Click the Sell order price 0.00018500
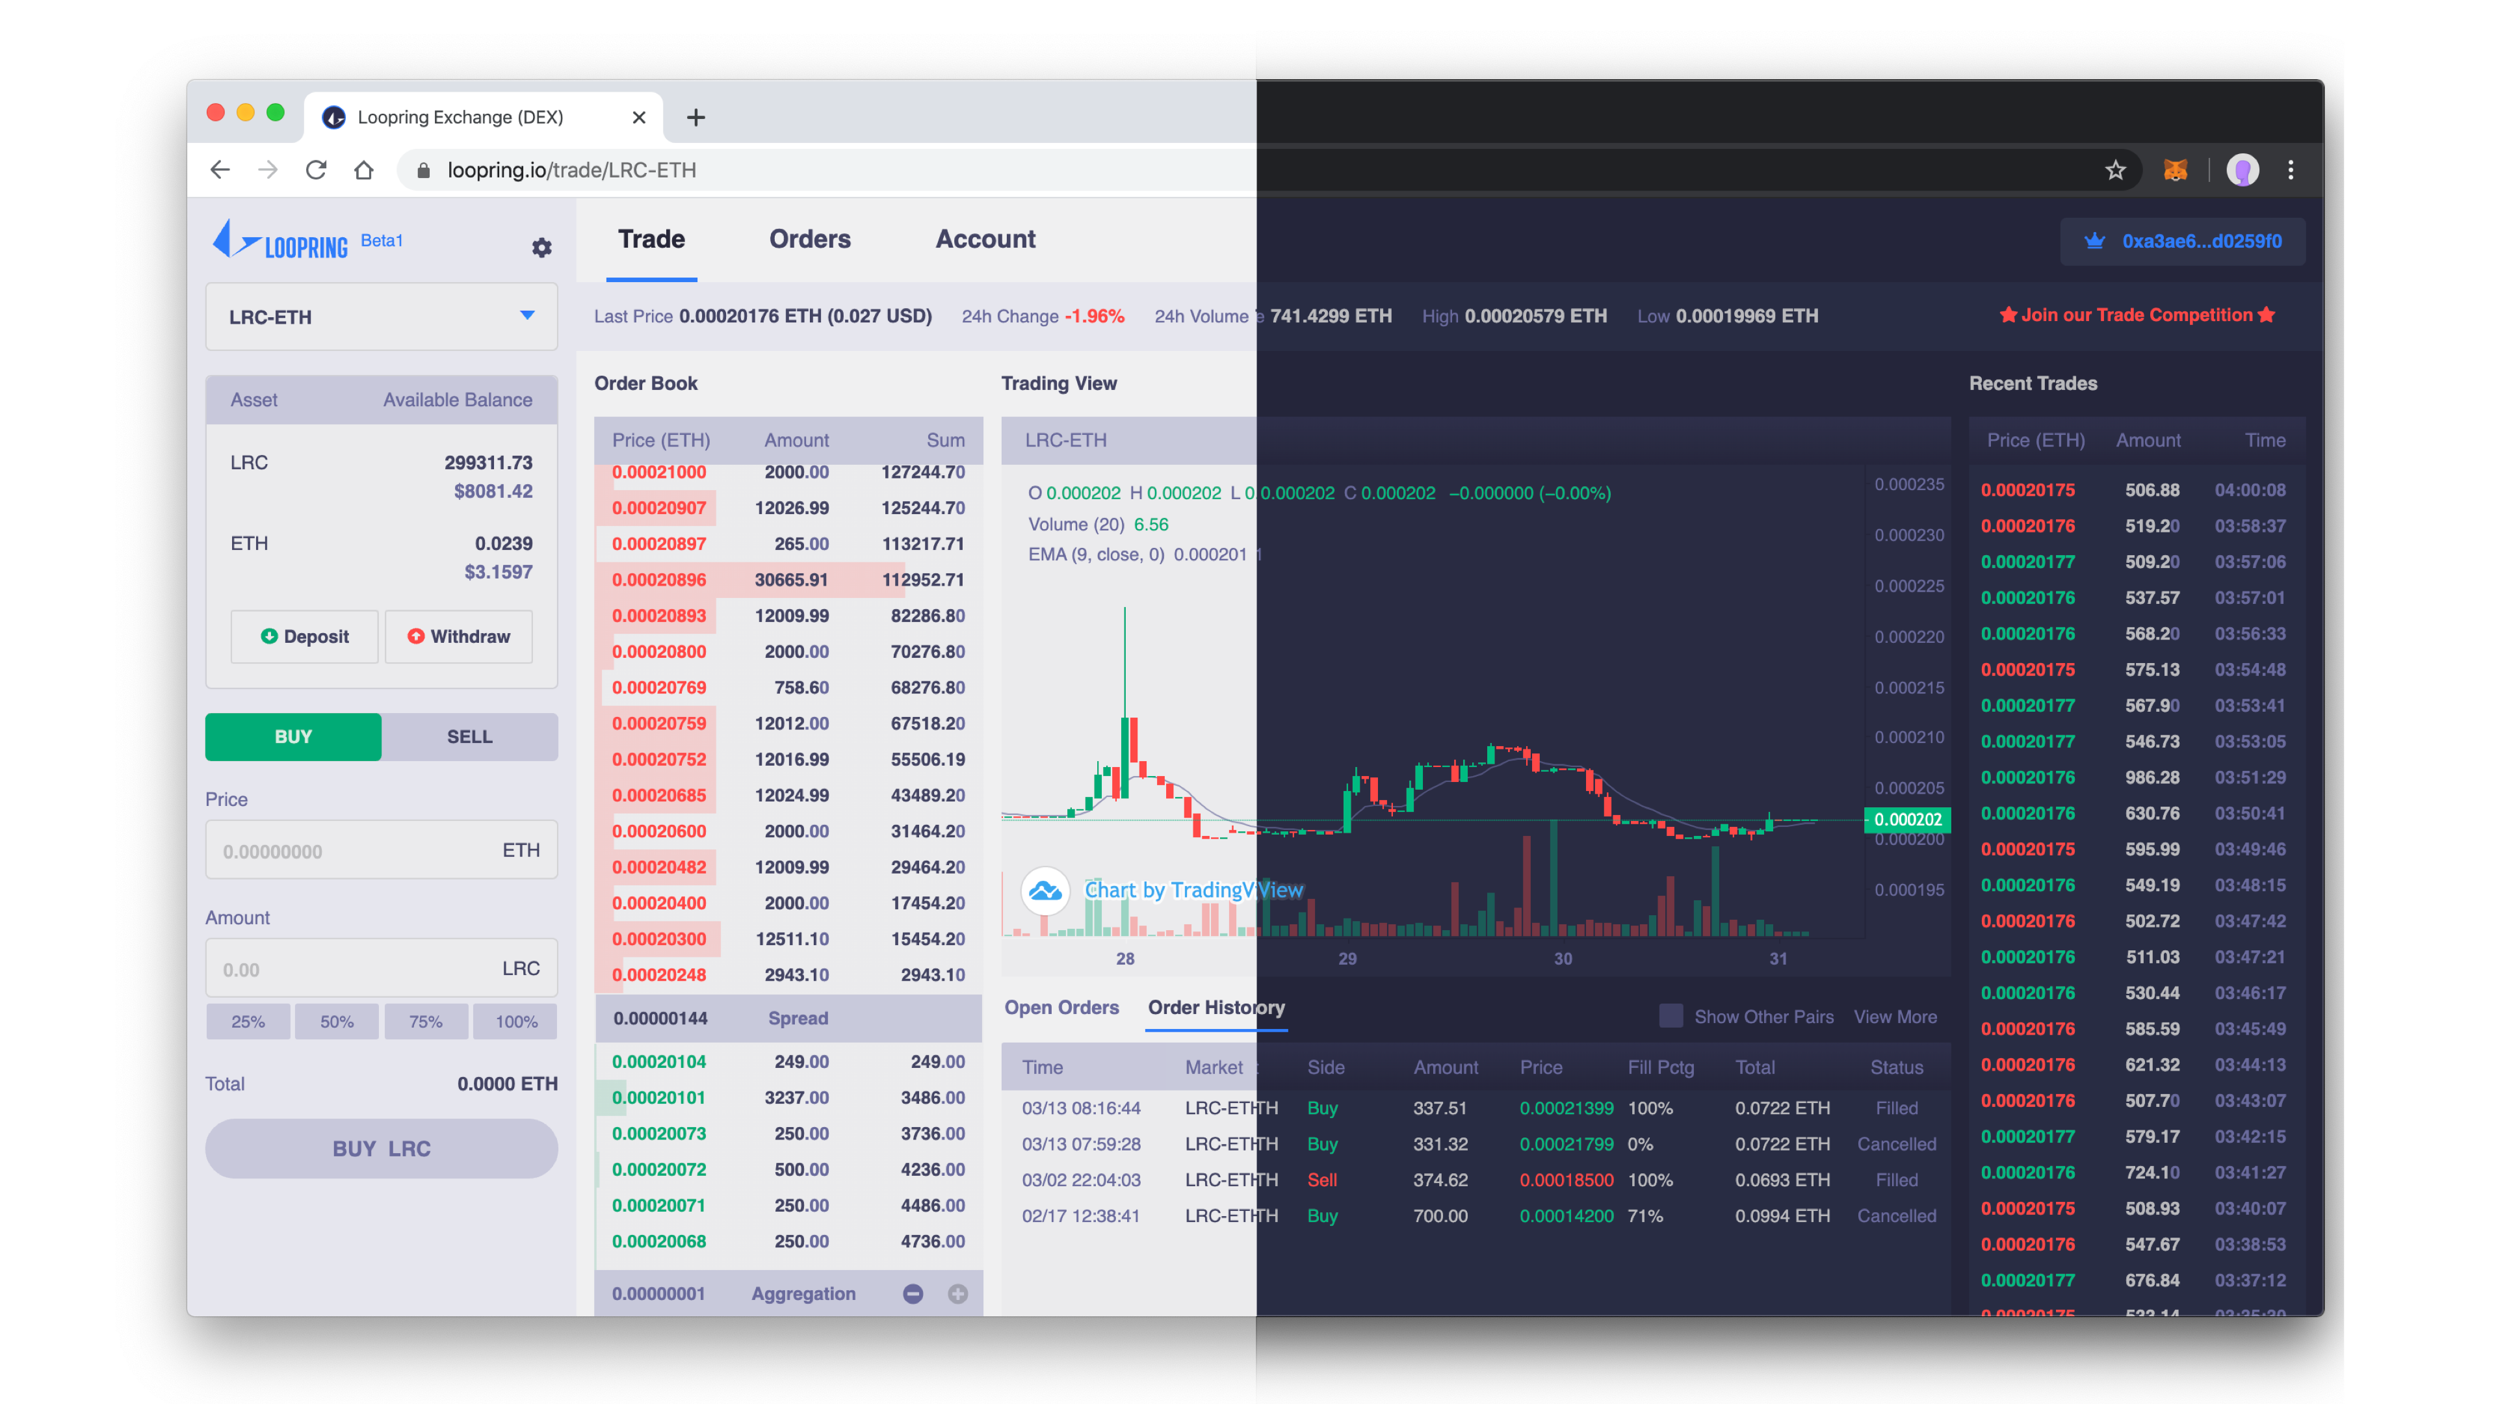Screen dimensions: 2496x1404 tap(1566, 1180)
